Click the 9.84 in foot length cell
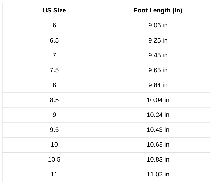Image resolution: width=213 pixels, height=186 pixels. (x=158, y=85)
